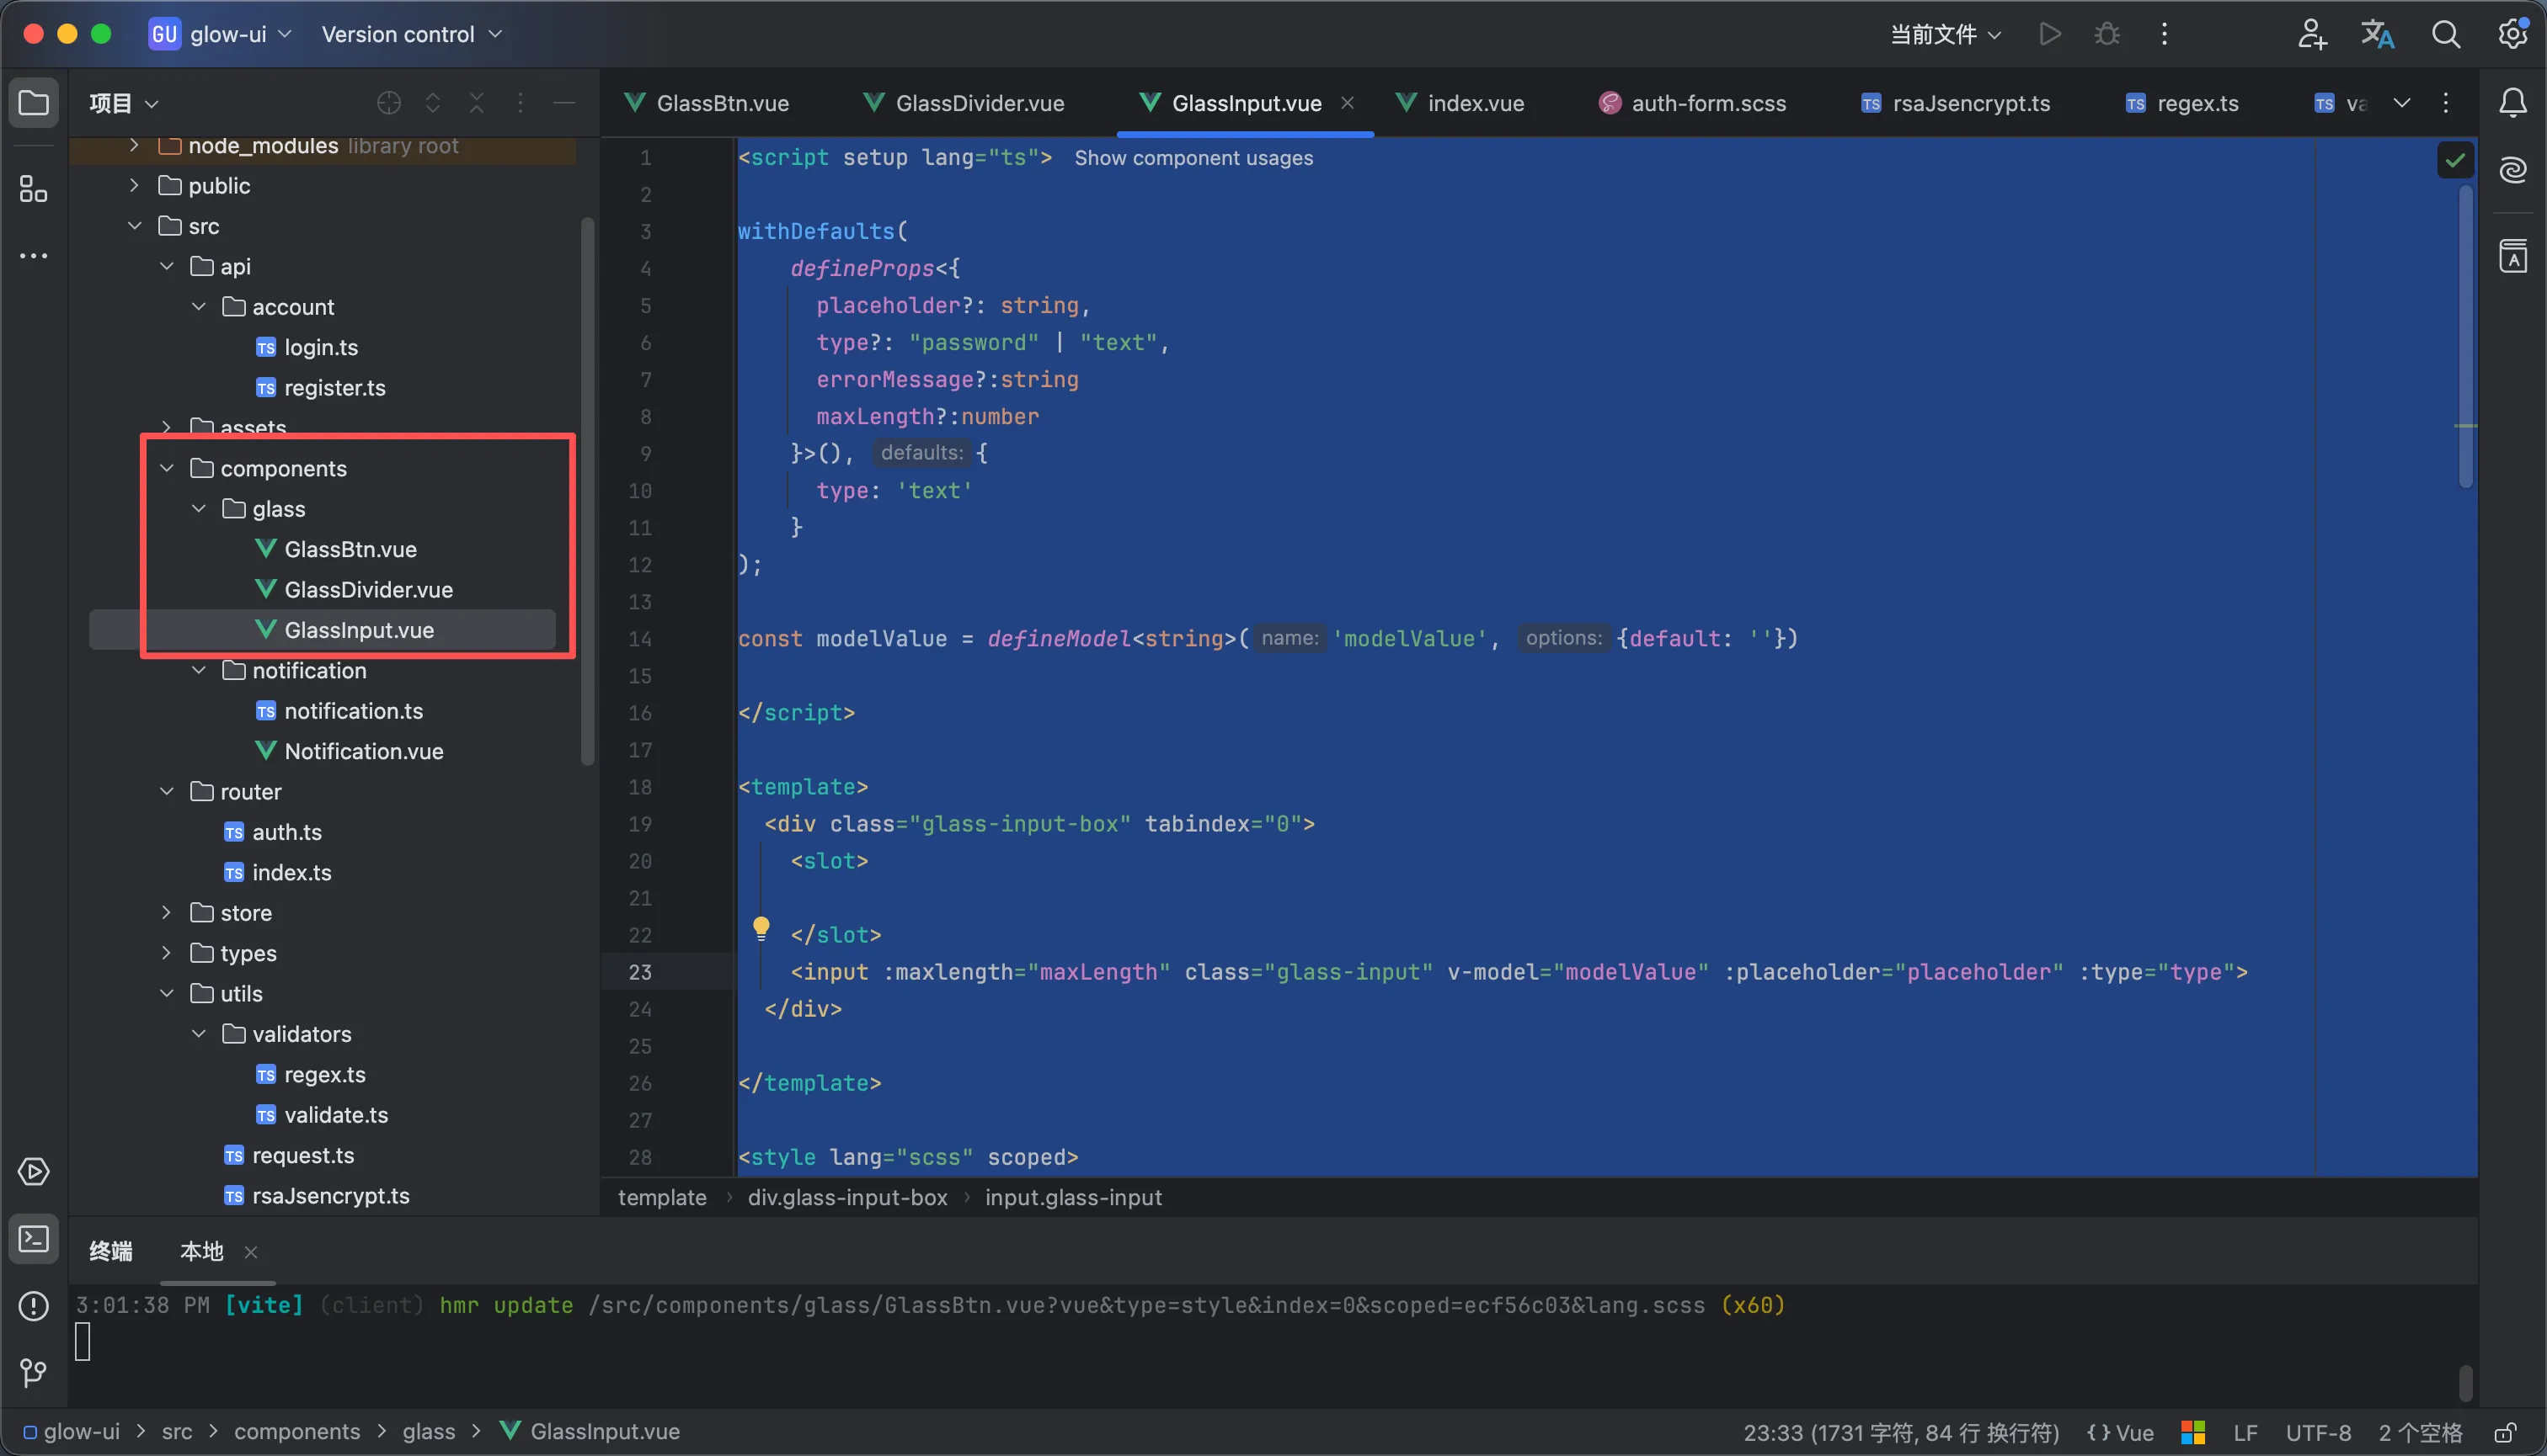Click the Search Everywhere magnifier icon
This screenshot has height=1456, width=2547.
point(2445,34)
